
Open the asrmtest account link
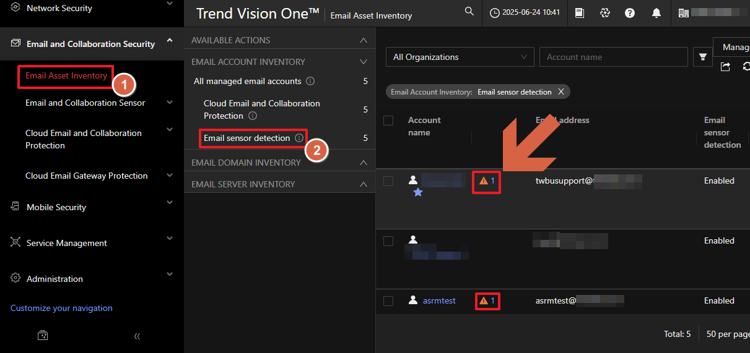point(439,301)
